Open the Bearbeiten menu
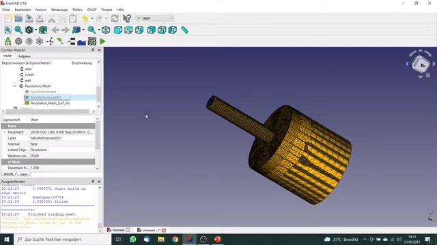The width and height of the screenshot is (437, 245). [x=23, y=10]
